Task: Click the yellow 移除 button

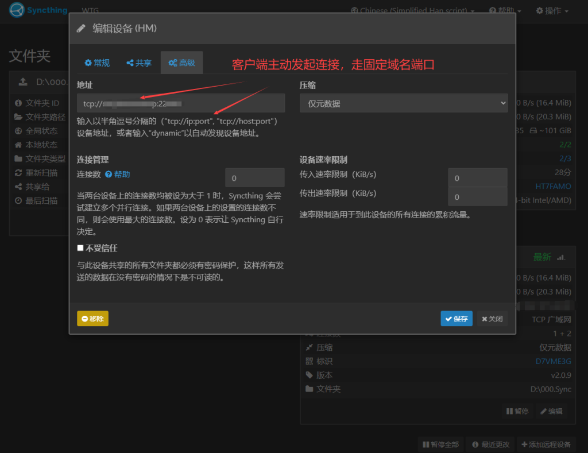Action: pos(92,319)
